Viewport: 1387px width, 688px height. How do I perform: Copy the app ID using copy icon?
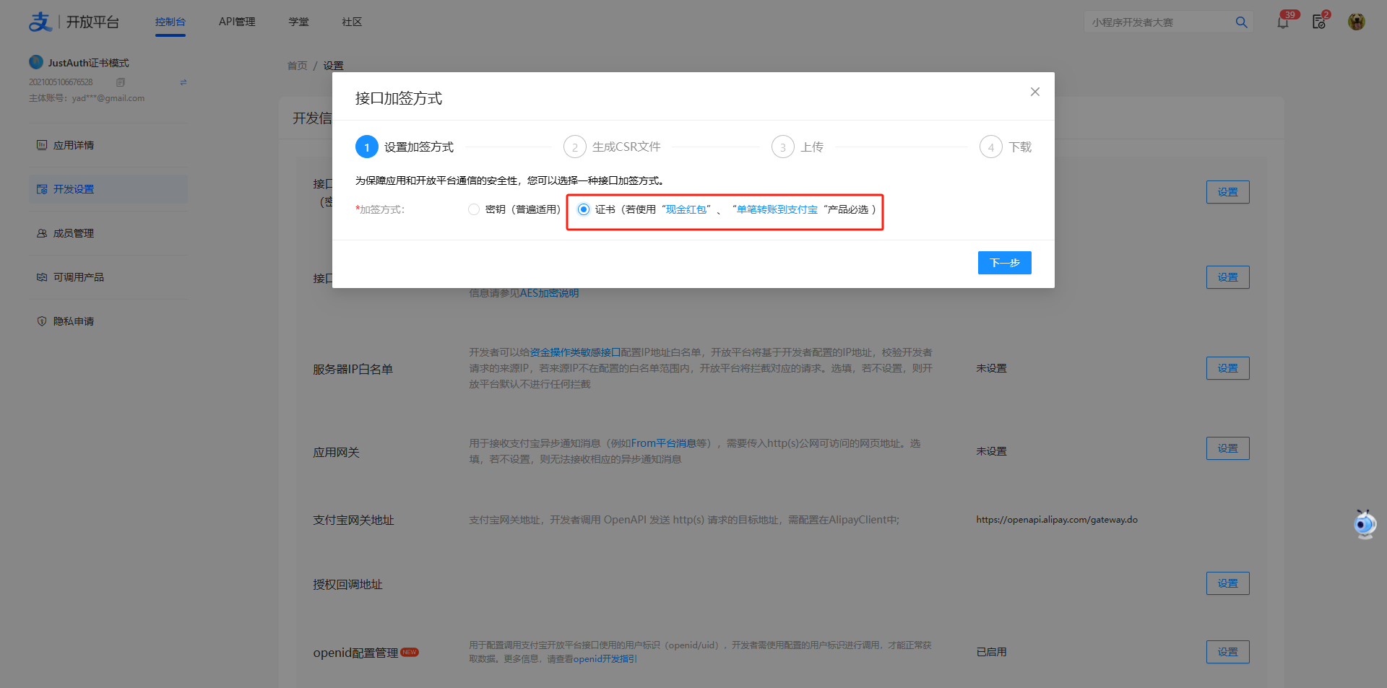121,82
